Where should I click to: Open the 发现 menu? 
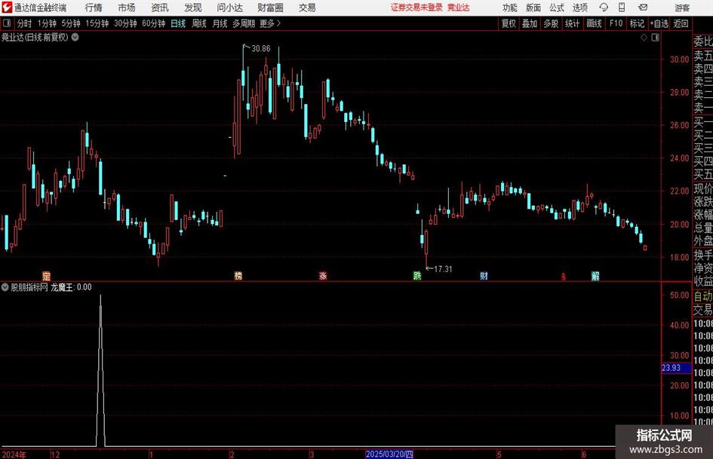coord(193,8)
